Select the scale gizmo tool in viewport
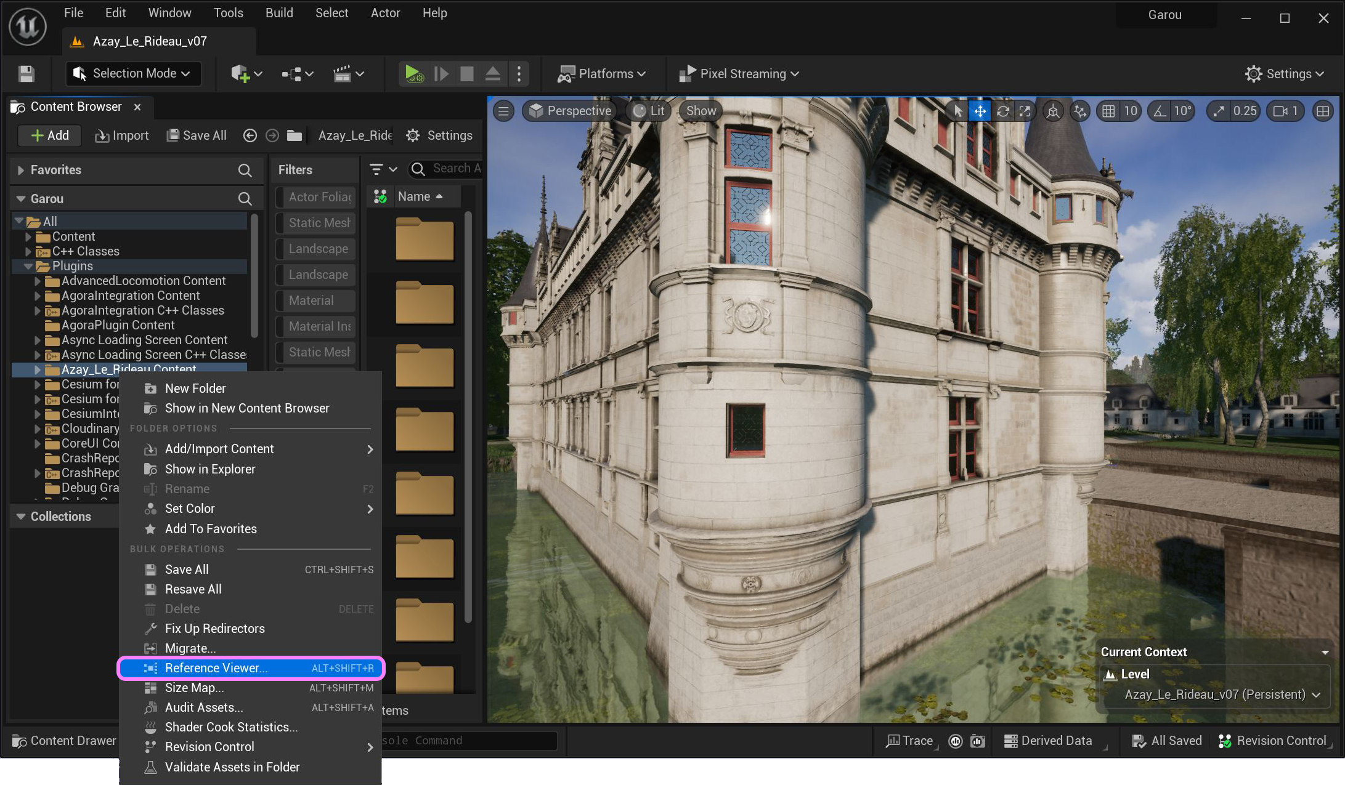Viewport: 1345px width, 785px height. click(1025, 111)
